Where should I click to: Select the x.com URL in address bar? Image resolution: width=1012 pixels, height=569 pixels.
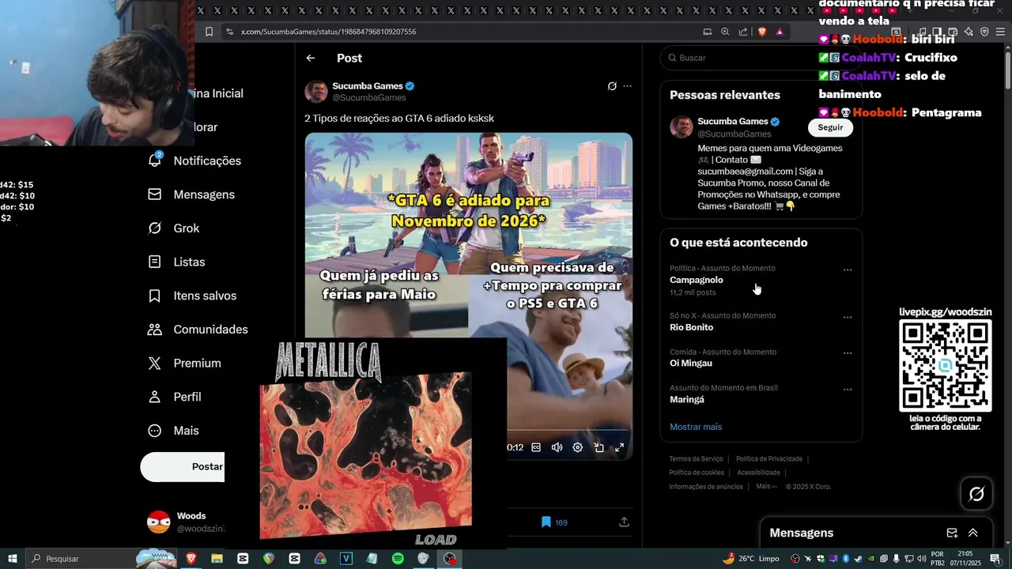tap(328, 32)
